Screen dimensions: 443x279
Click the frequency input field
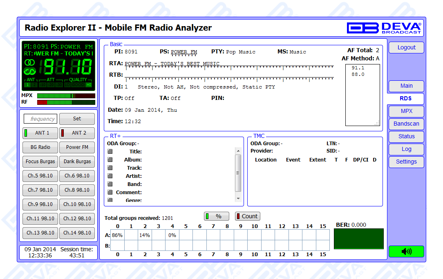point(40,119)
